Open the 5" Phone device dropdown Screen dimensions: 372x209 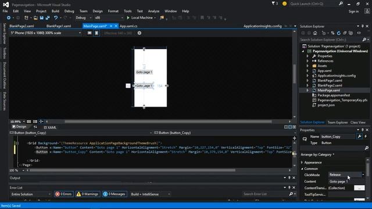pyautogui.click(x=45, y=33)
